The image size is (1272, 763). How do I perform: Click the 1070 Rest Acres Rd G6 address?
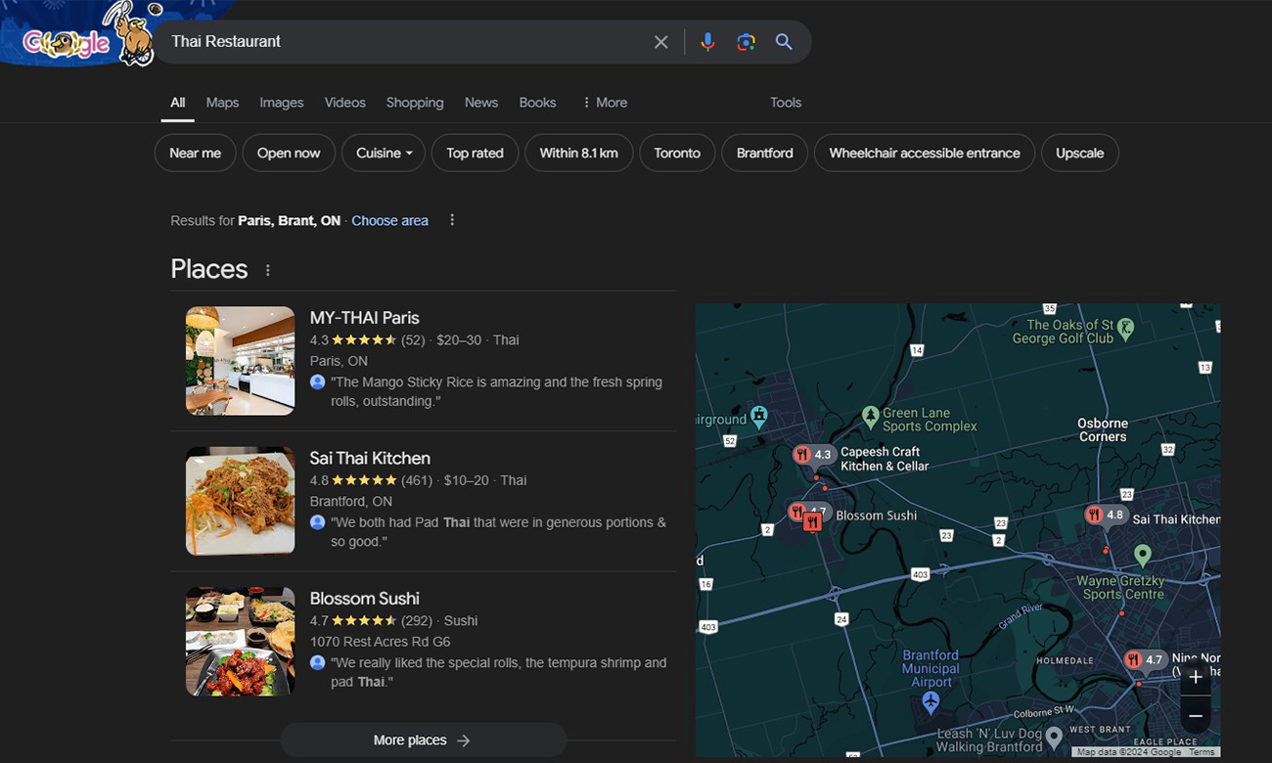tap(380, 642)
